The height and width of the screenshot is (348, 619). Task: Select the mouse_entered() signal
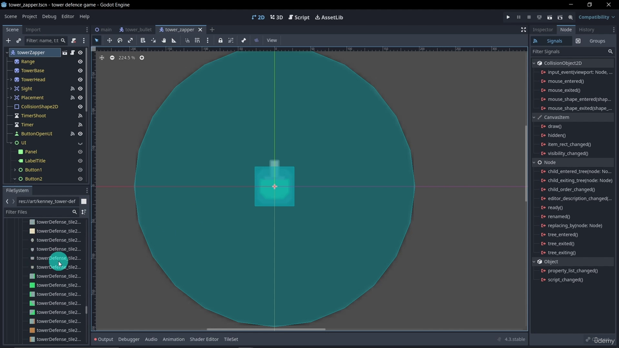click(x=566, y=81)
